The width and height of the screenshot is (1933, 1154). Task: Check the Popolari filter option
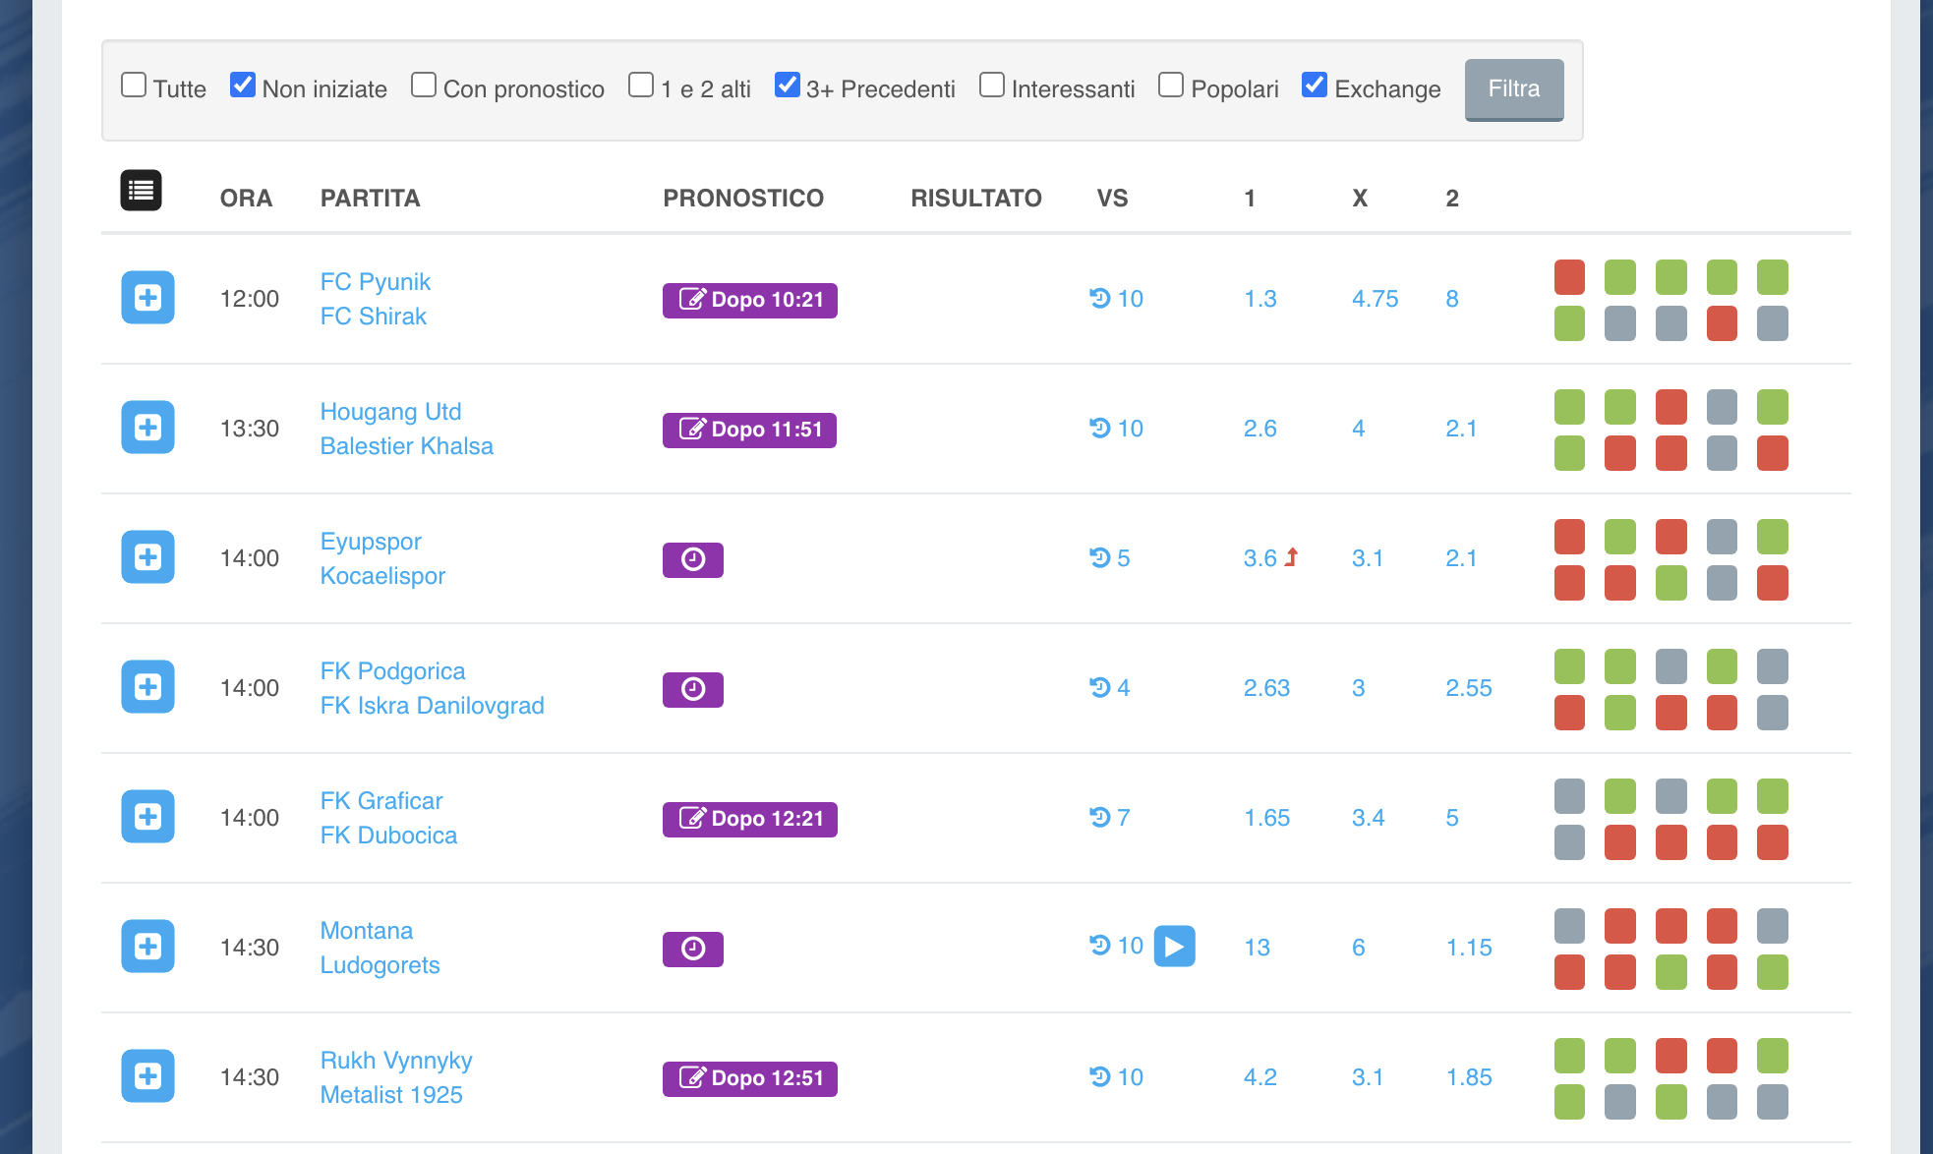point(1171,86)
